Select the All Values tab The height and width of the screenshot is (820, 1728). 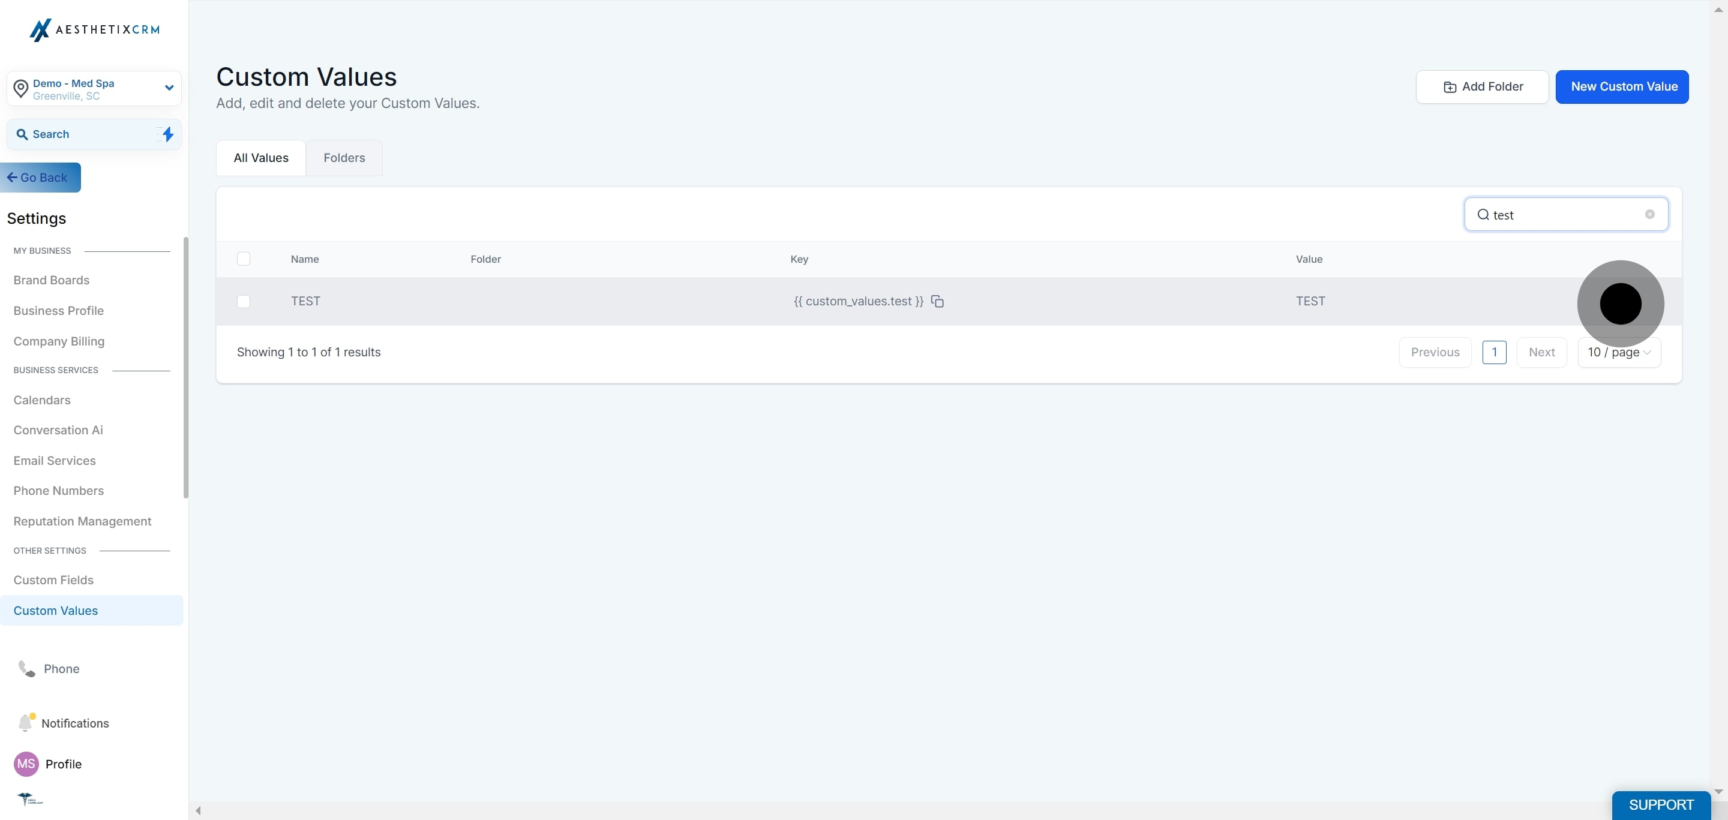261,158
